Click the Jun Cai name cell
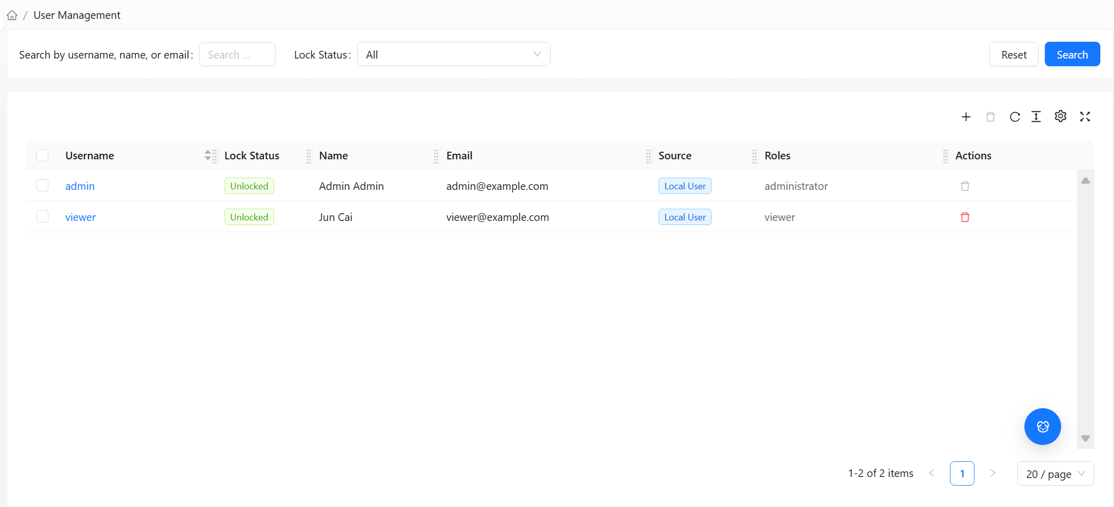This screenshot has width=1114, height=507. pyautogui.click(x=336, y=217)
